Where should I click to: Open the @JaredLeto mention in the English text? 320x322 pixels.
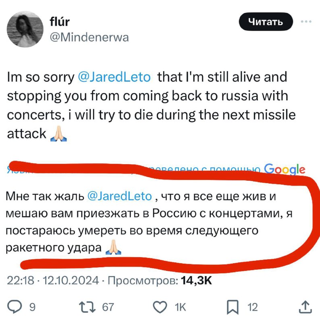point(114,77)
